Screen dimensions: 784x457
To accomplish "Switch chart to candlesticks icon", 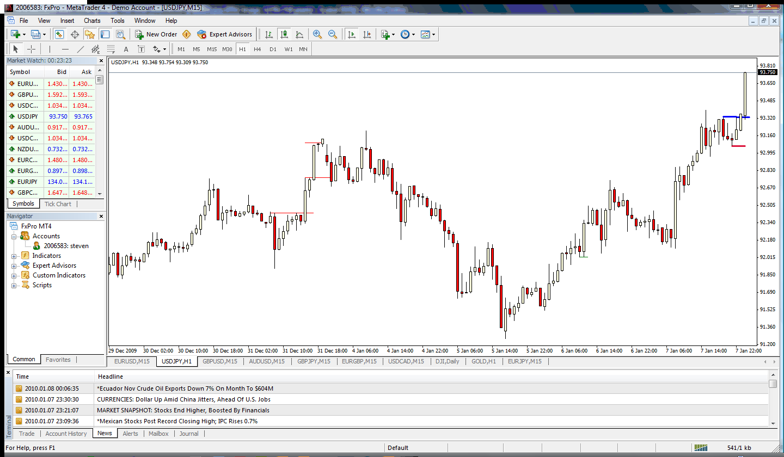I will (284, 34).
